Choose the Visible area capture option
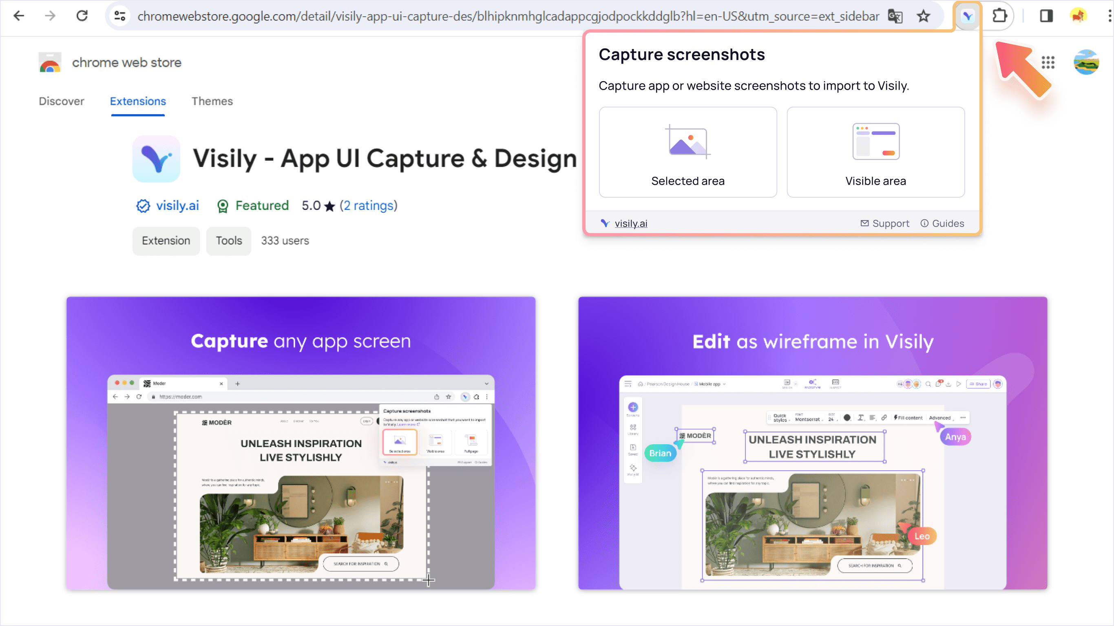The height and width of the screenshot is (626, 1114). tap(875, 152)
